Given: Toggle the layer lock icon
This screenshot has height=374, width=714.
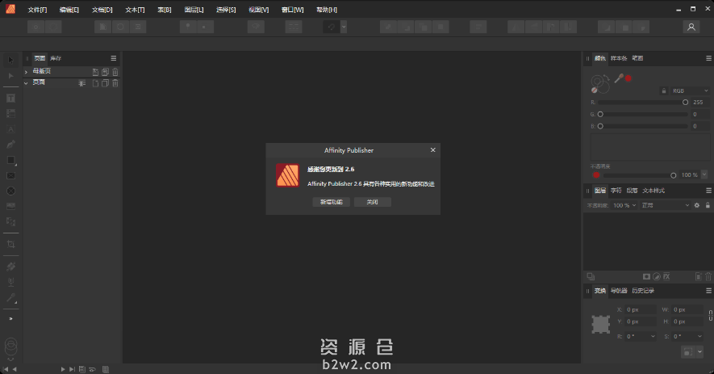Looking at the screenshot, I should [708, 206].
